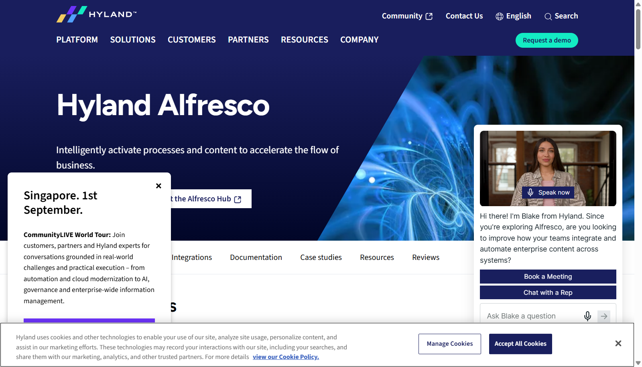Viewport: 642px width, 367px height.
Task: Switch to the Integrations tab
Action: click(192, 258)
